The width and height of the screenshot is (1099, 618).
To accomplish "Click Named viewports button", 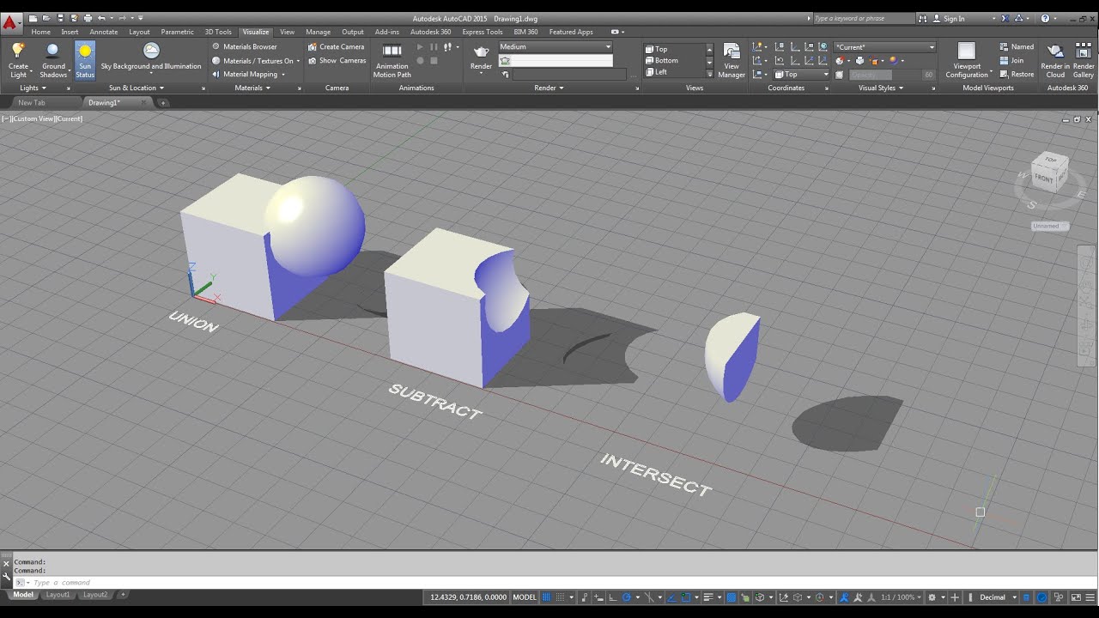I will click(1017, 46).
